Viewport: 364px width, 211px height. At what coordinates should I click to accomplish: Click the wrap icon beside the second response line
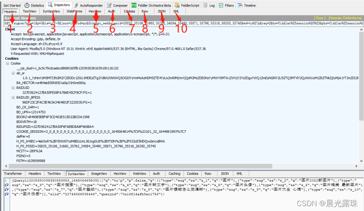coord(7,185)
